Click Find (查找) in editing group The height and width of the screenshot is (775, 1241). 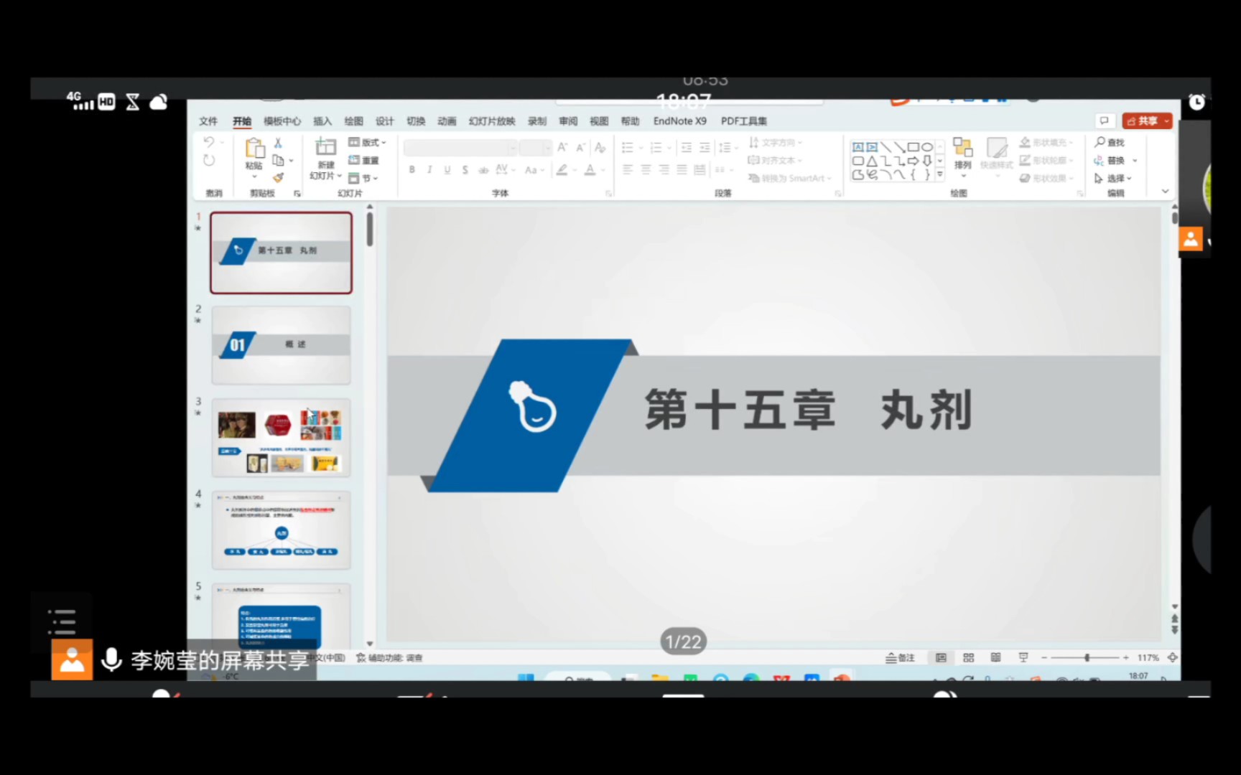(1110, 142)
